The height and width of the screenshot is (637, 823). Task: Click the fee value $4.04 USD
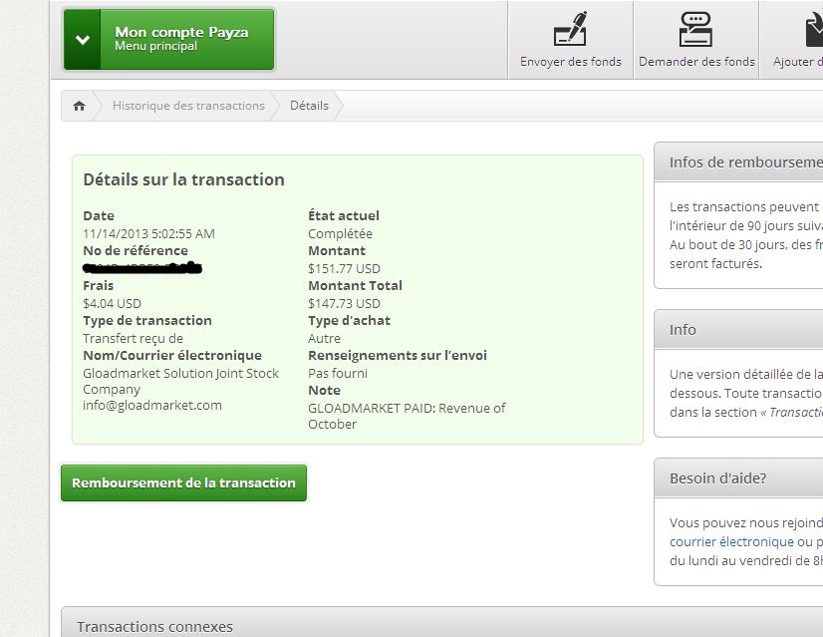[x=112, y=303]
